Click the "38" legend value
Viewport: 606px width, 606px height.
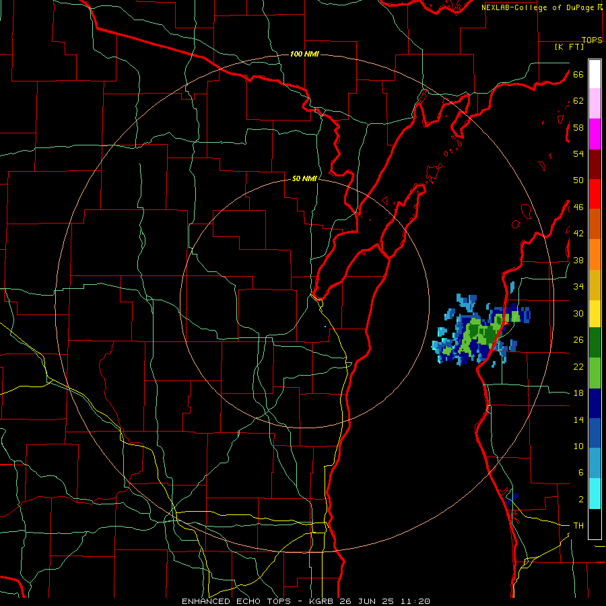tap(578, 260)
